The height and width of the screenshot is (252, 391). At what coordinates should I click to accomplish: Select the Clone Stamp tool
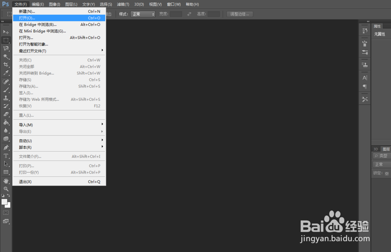coord(6,98)
